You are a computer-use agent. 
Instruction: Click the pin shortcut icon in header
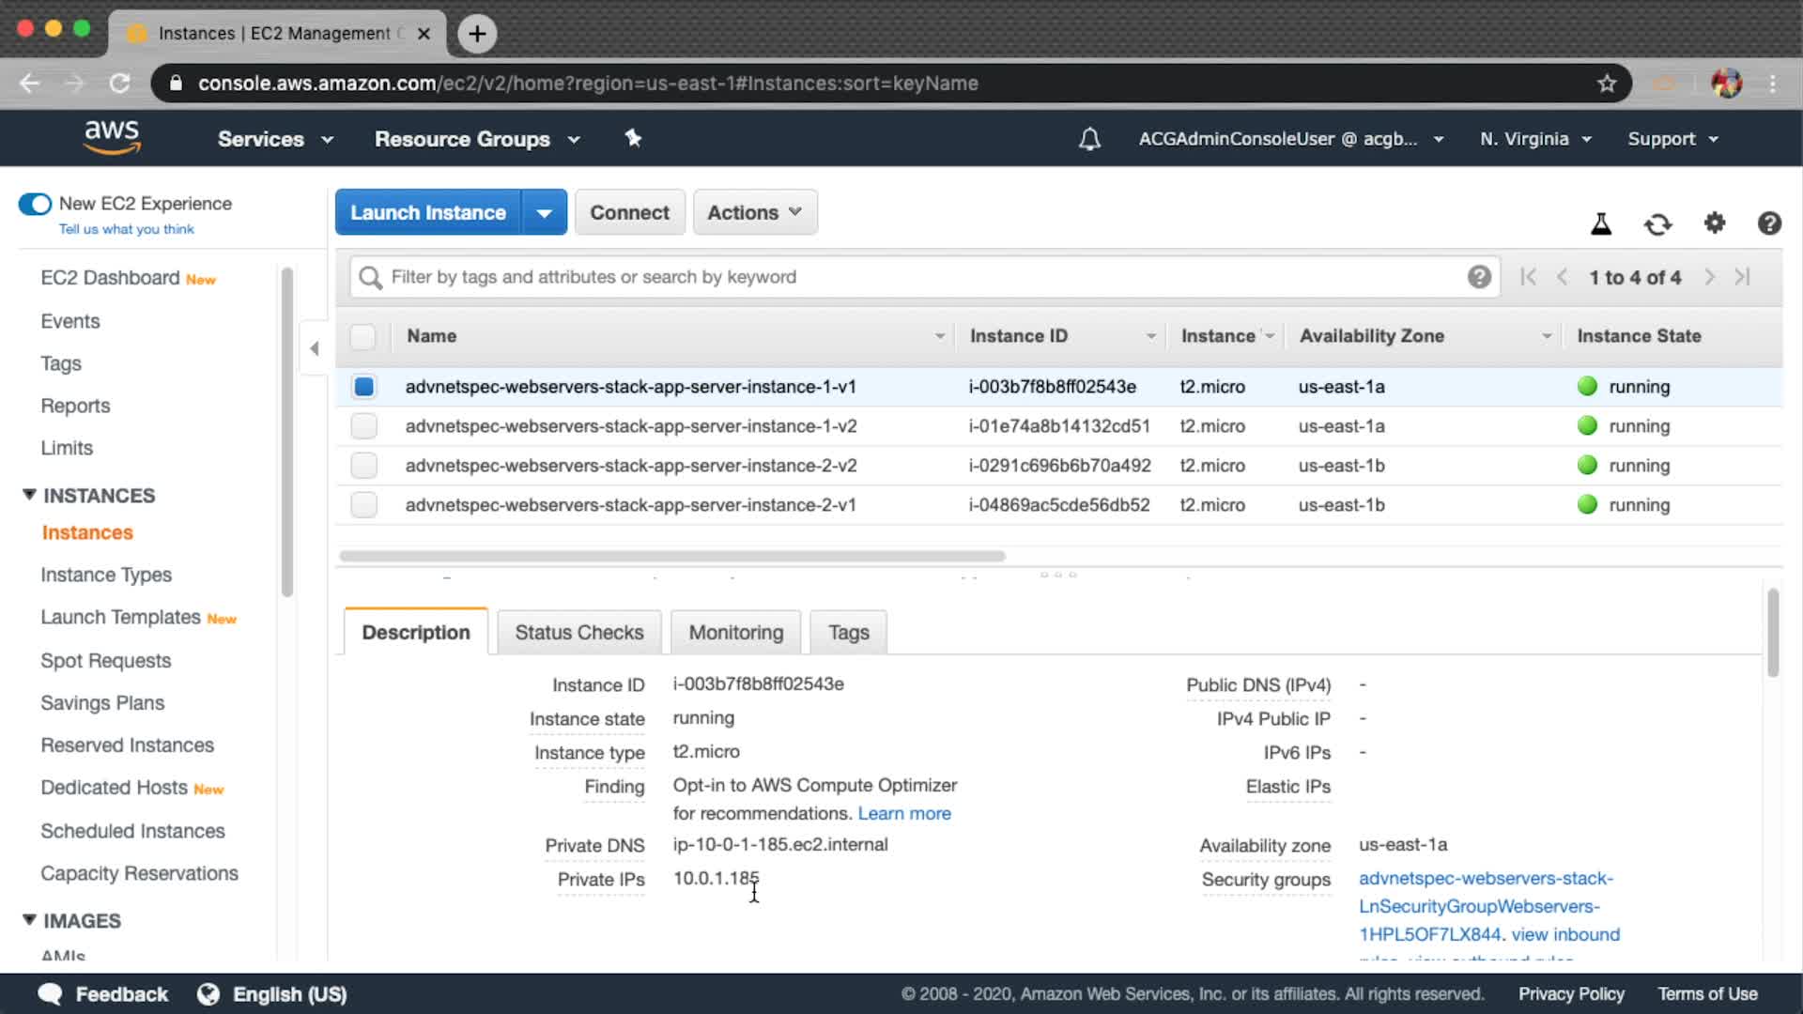[x=633, y=139]
